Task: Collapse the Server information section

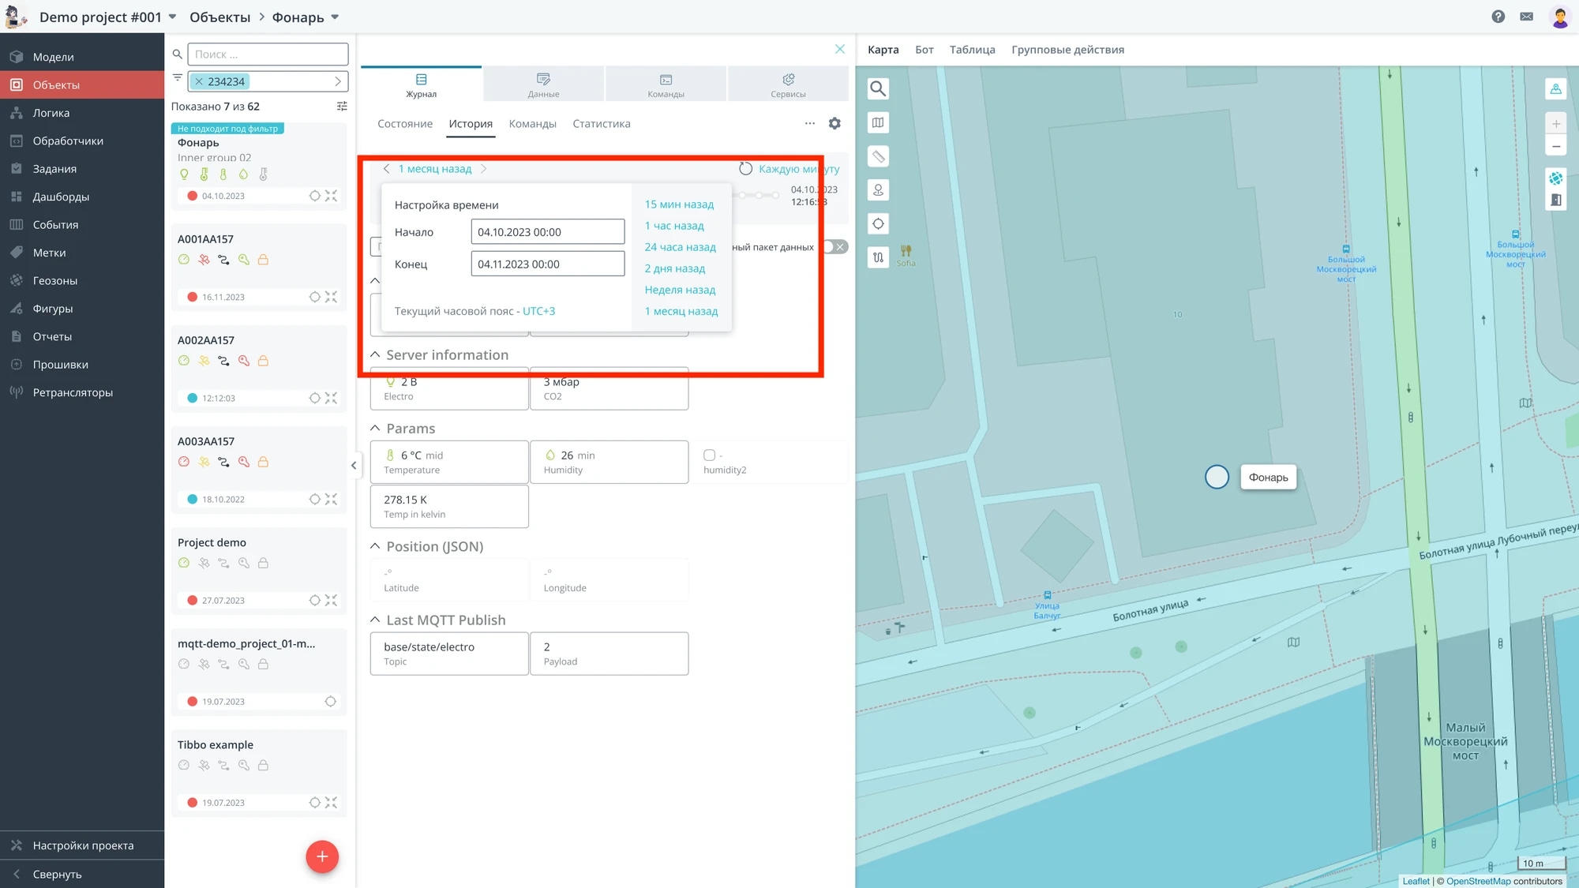Action: point(375,354)
